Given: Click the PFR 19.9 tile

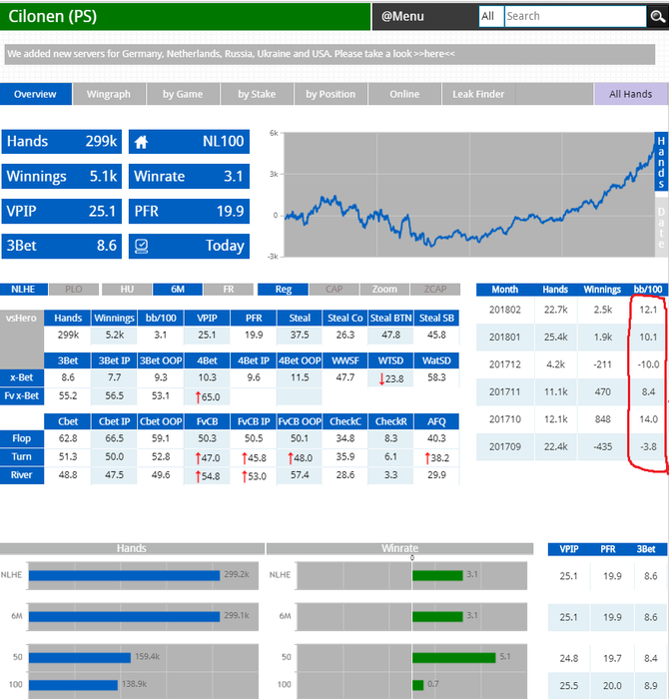Looking at the screenshot, I should pos(189,212).
